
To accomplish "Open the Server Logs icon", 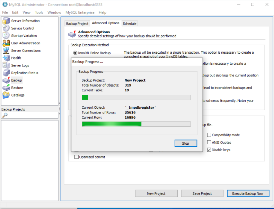I will (x=6, y=65).
